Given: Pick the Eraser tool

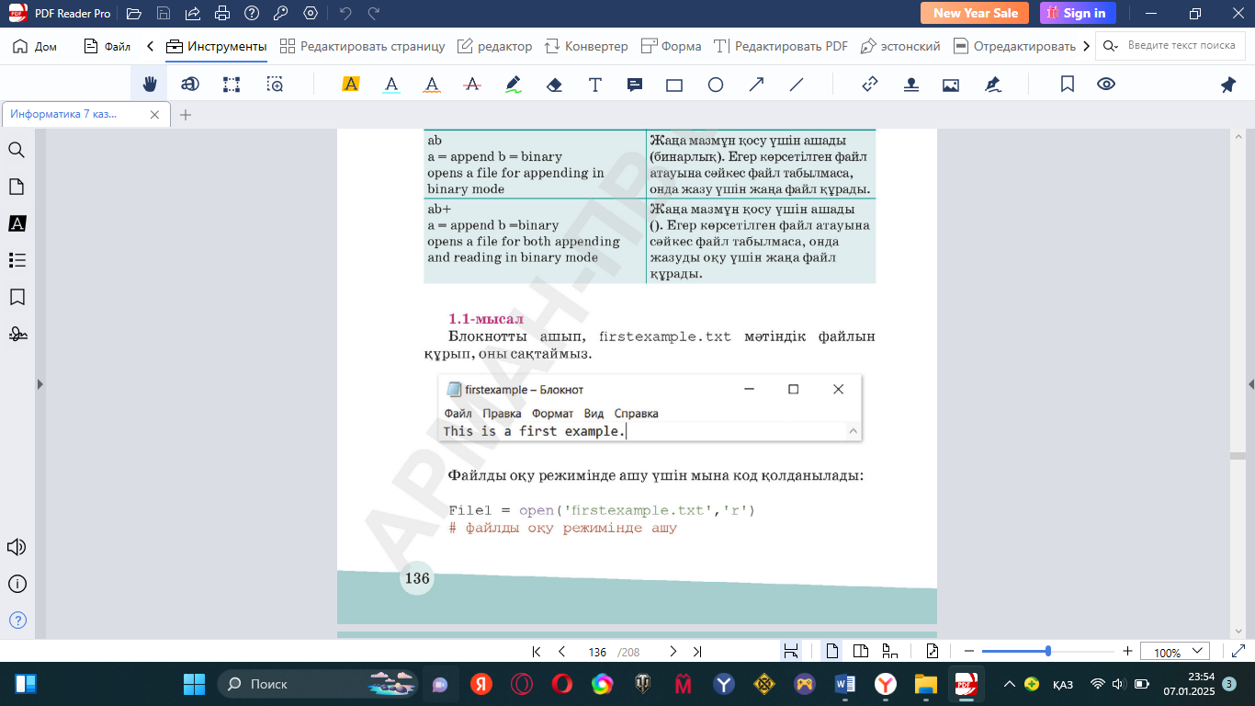Looking at the screenshot, I should [554, 85].
